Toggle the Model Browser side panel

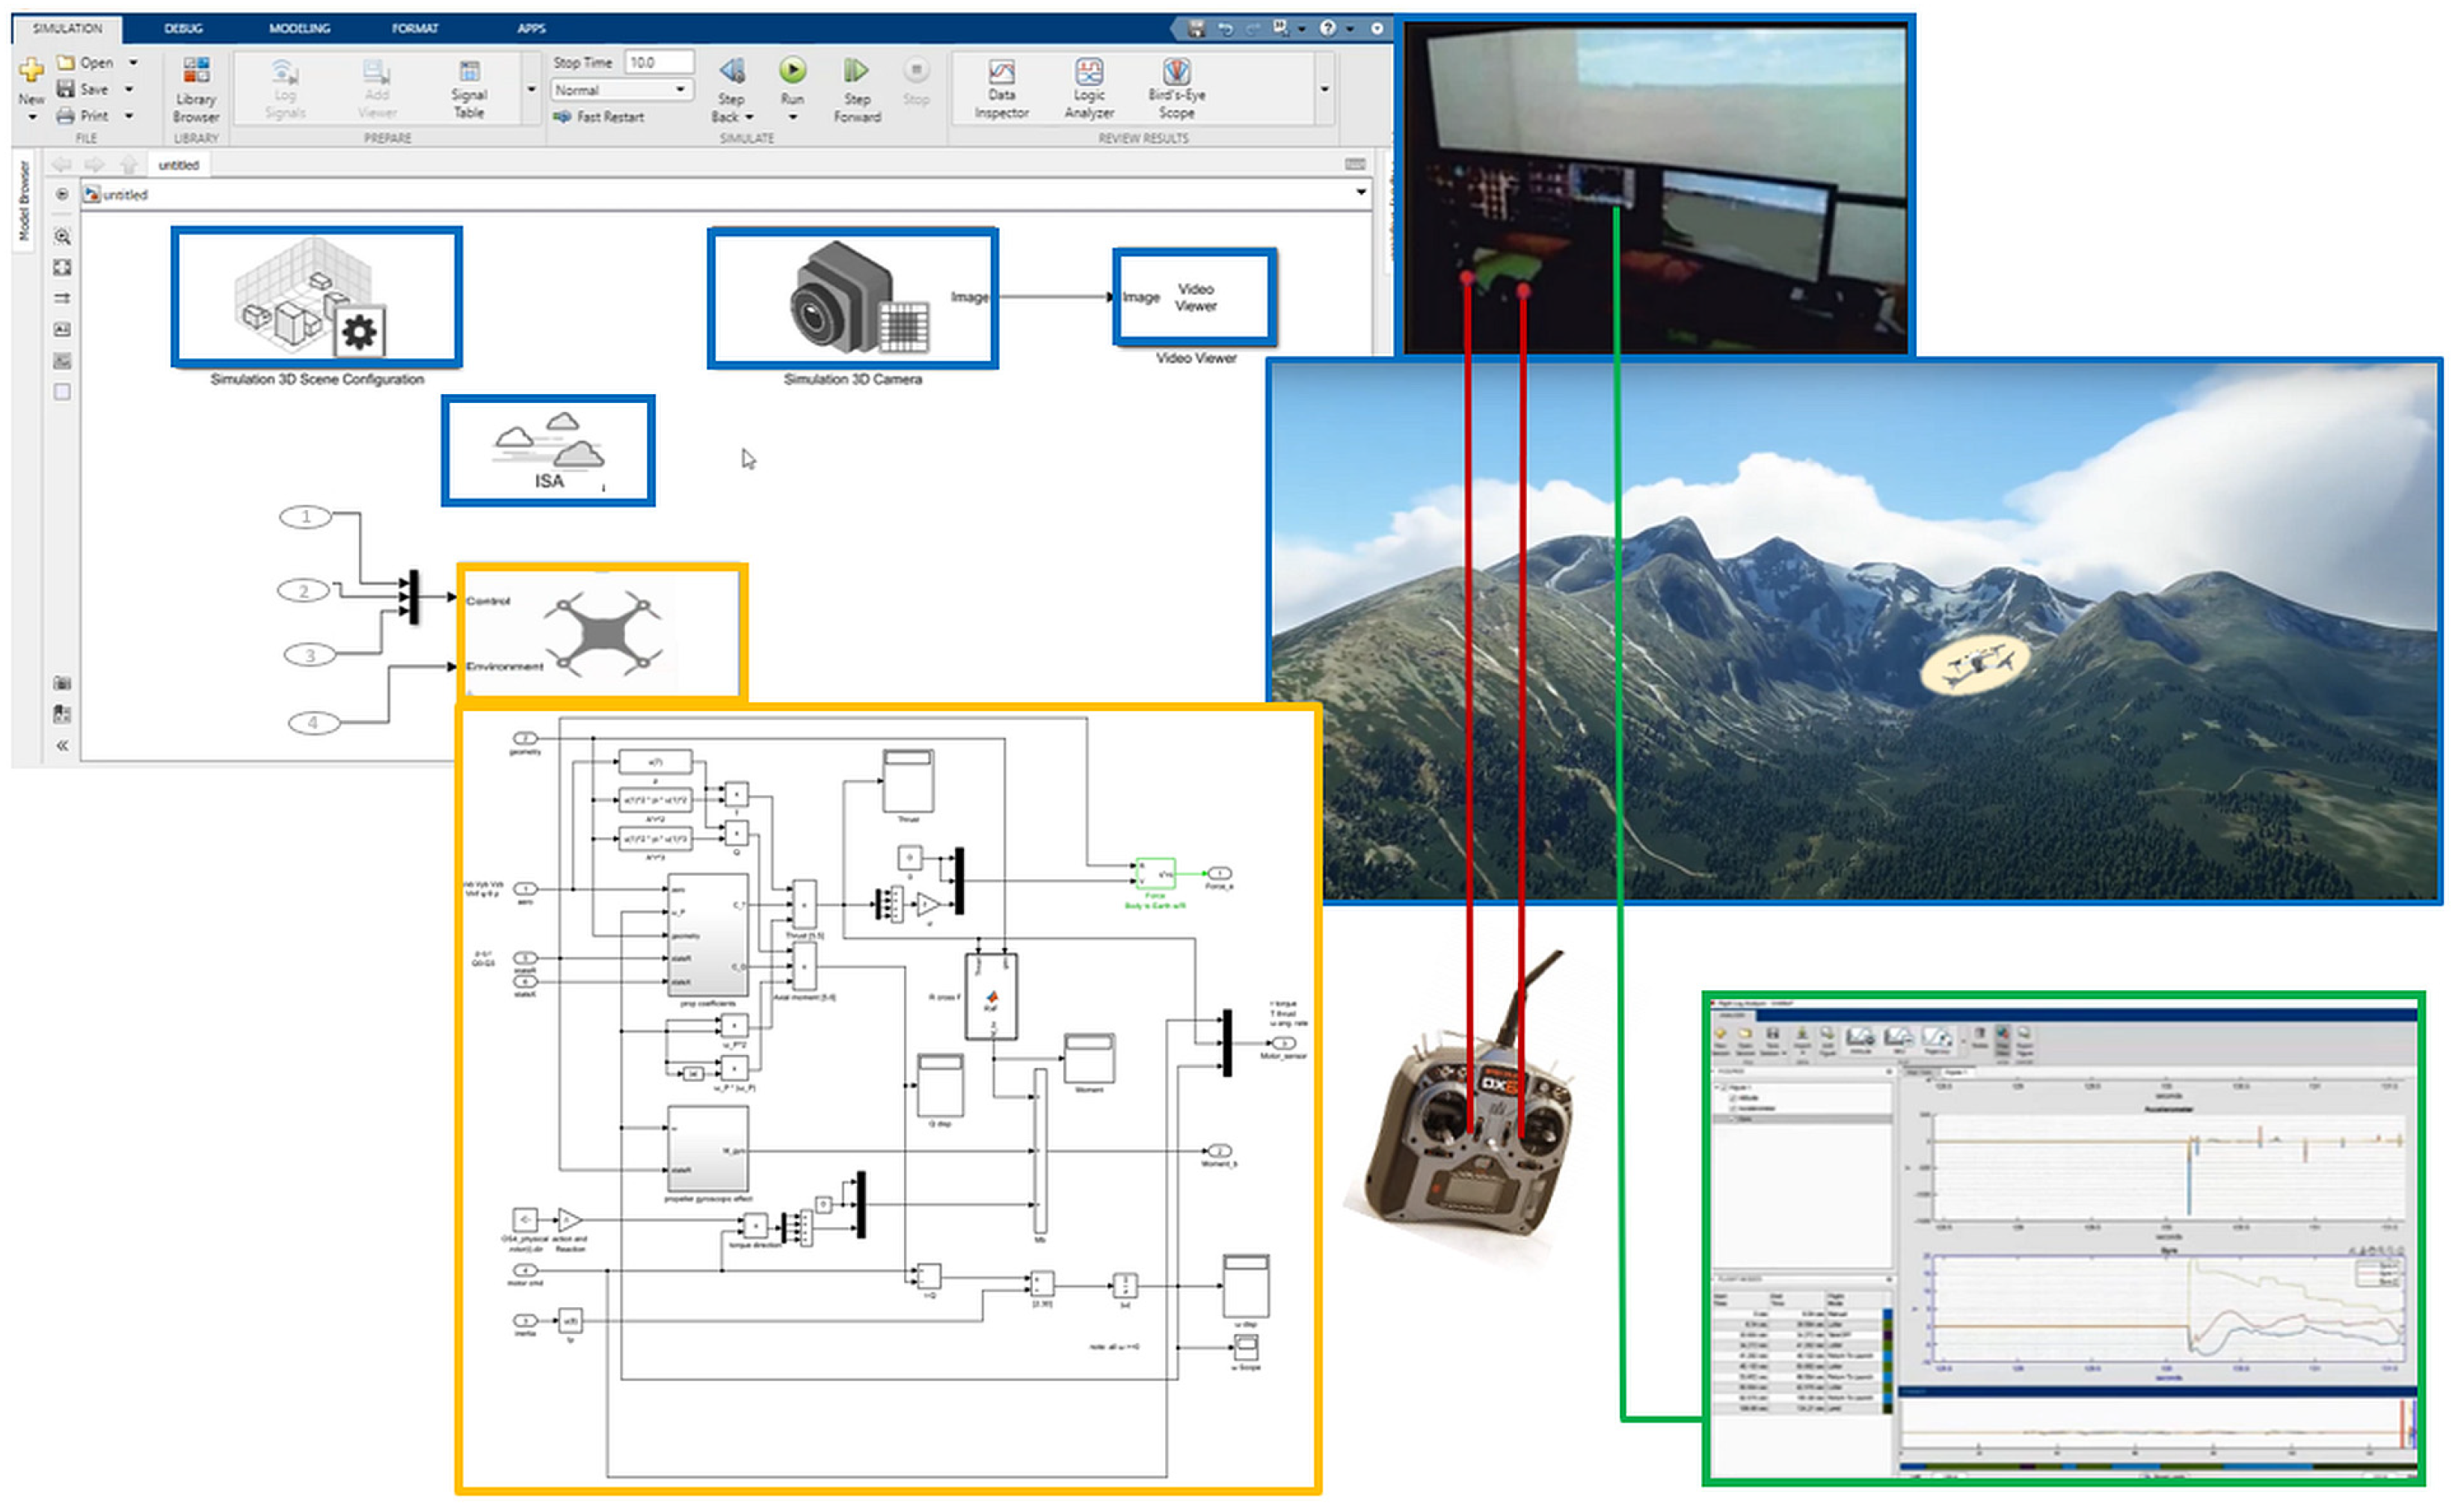(24, 202)
